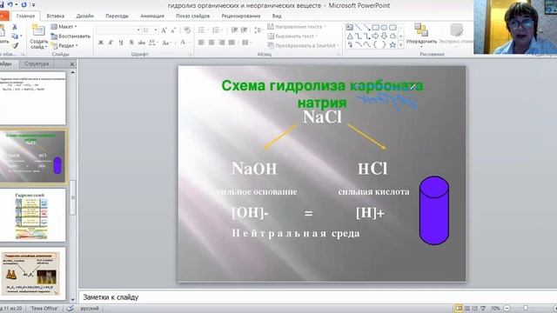Toggle center text alignment
The height and width of the screenshot is (313, 557).
point(211,43)
